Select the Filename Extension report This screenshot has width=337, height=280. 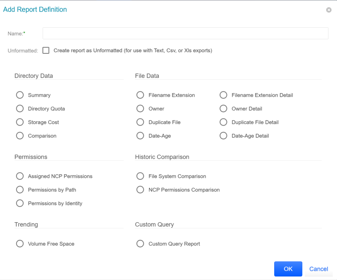click(x=140, y=95)
